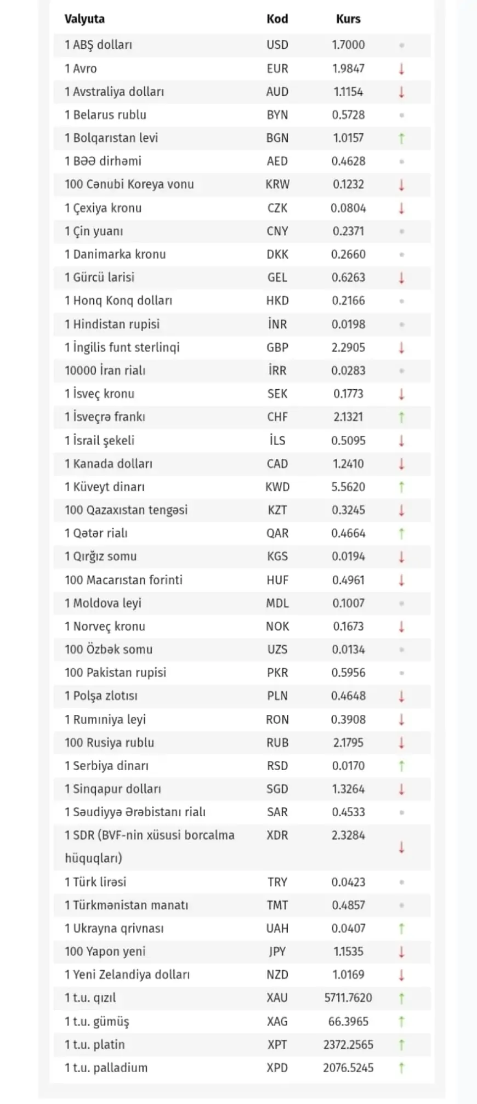
Task: Select the 1 Türk lirəsi currency name
Action: 95,882
